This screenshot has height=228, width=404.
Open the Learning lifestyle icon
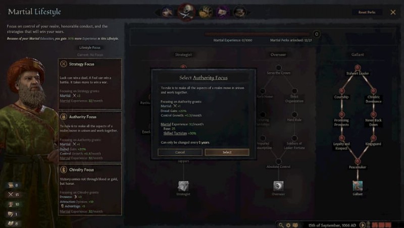[239, 12]
